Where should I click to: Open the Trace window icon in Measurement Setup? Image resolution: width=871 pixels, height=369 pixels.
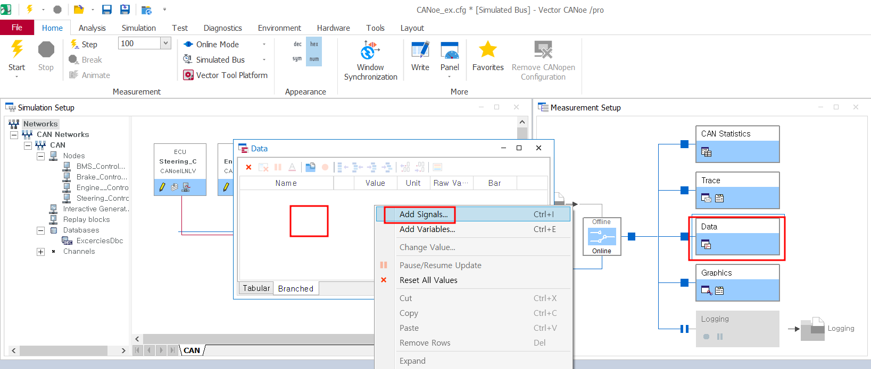coord(706,199)
